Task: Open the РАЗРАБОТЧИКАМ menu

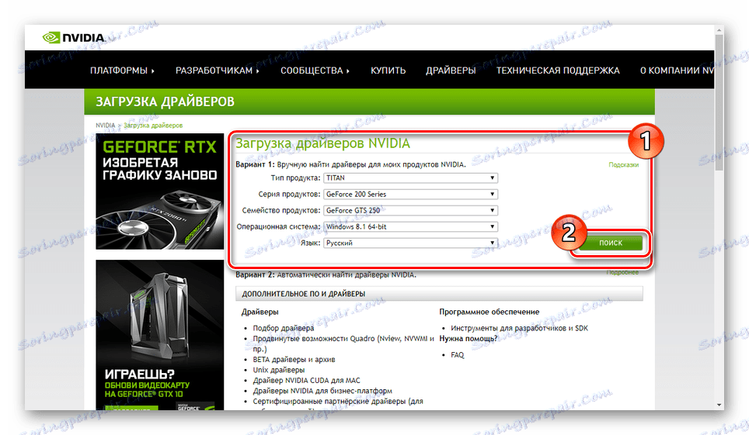Action: tap(217, 71)
